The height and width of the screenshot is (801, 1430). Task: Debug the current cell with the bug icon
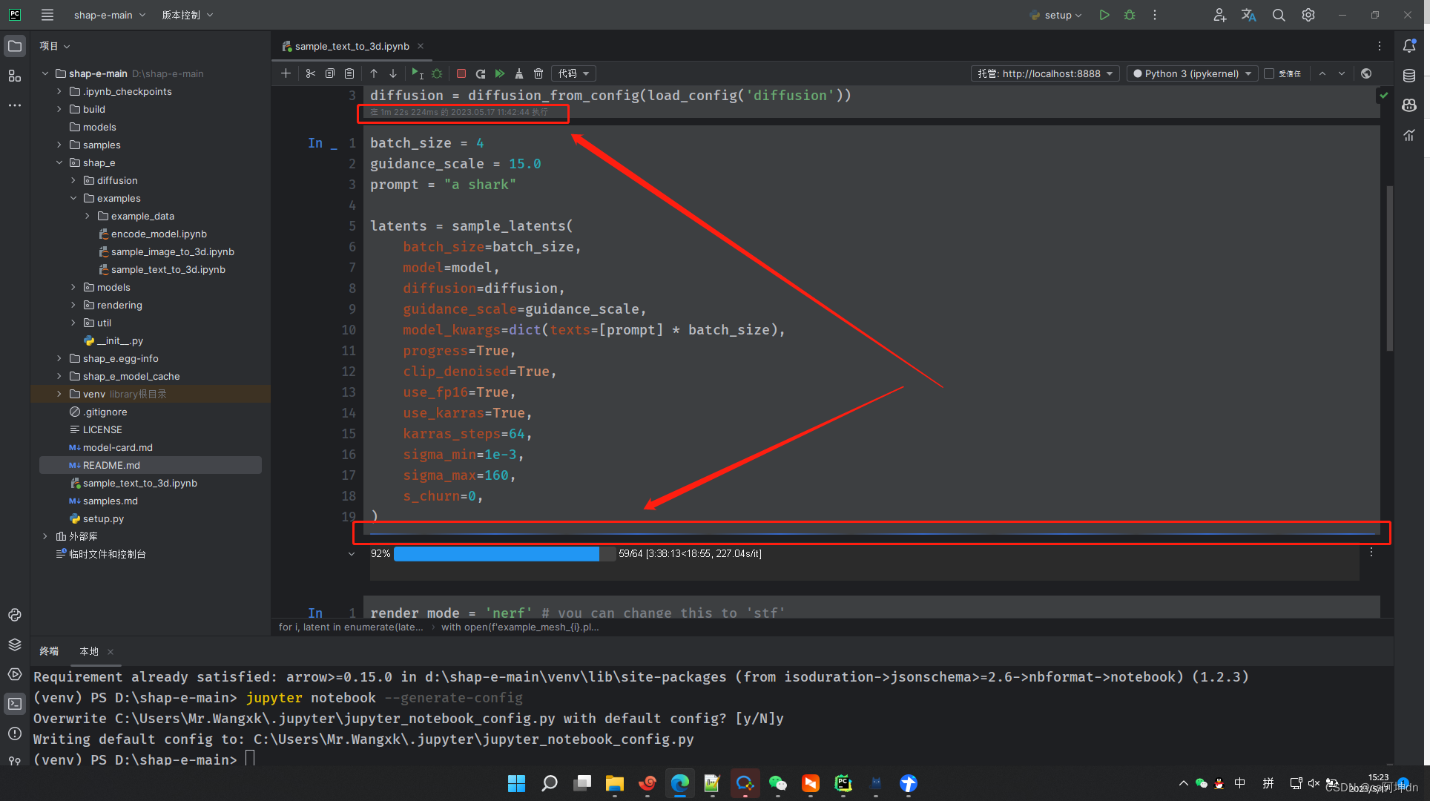[437, 73]
